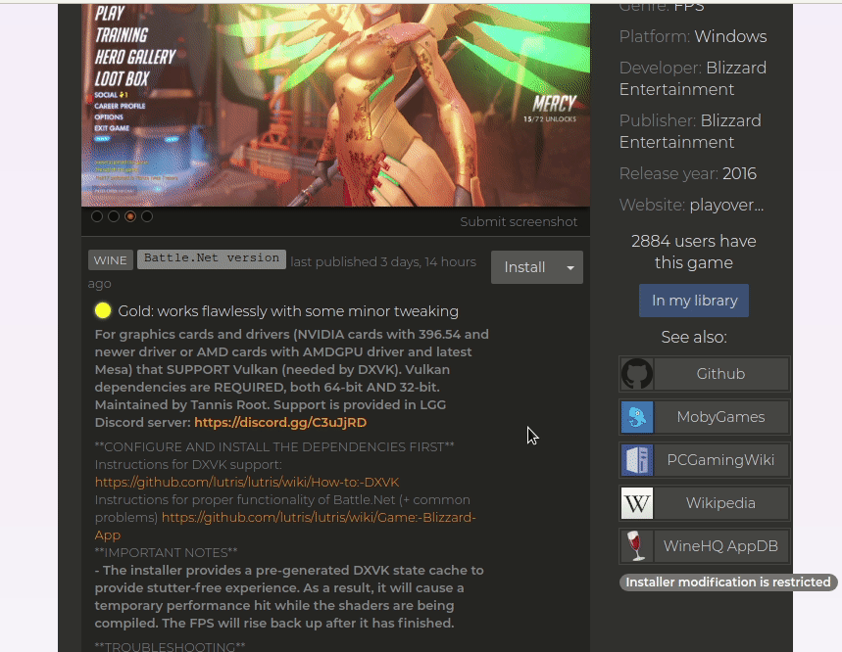The image size is (842, 652).
Task: Open the Github link button
Action: [x=720, y=374]
